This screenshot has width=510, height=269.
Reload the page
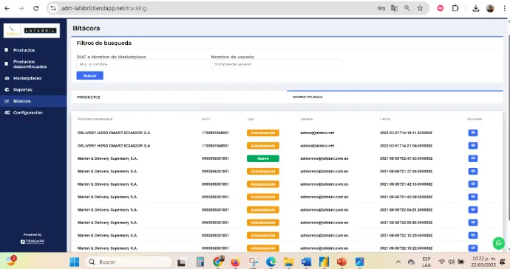pos(35,8)
